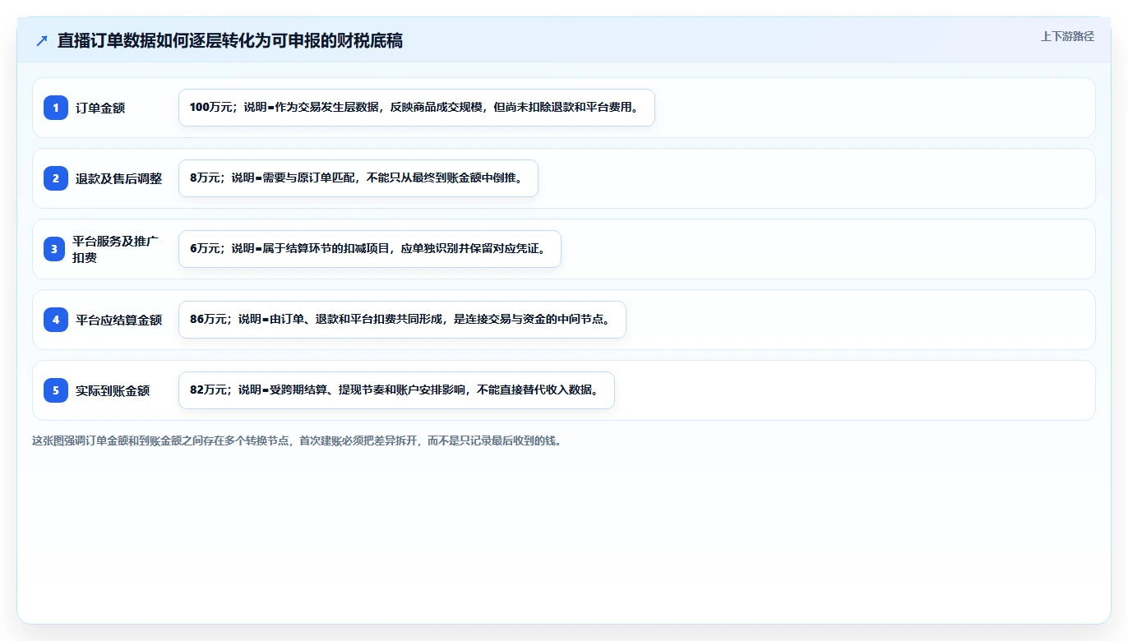
Task: Select step number 1 badge
Action: click(56, 108)
